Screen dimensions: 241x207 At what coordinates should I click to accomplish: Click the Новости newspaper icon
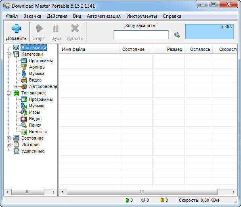[x=24, y=132]
